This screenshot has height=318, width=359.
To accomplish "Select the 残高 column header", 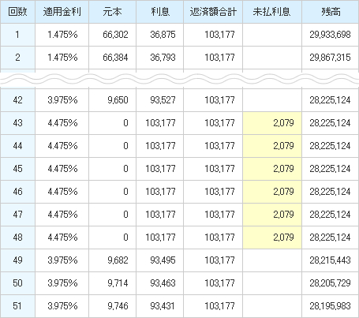I will click(x=331, y=12).
